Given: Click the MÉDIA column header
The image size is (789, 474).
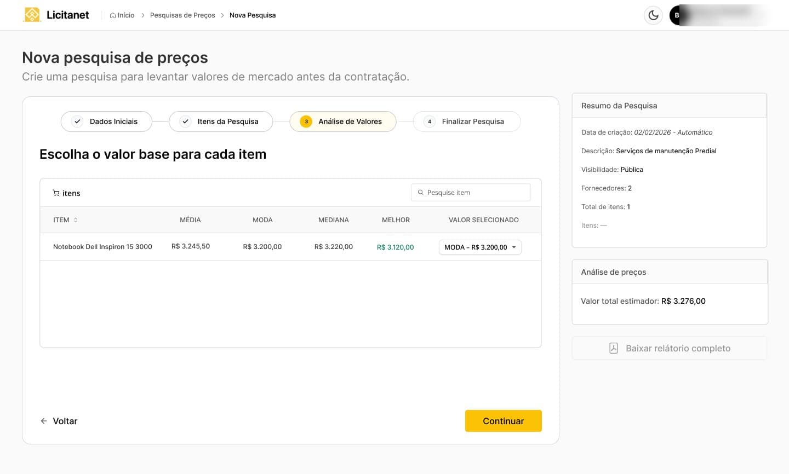Looking at the screenshot, I should click(190, 220).
